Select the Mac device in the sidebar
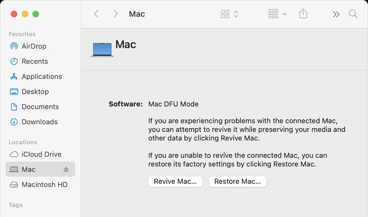The image size is (368, 217). tap(40, 169)
